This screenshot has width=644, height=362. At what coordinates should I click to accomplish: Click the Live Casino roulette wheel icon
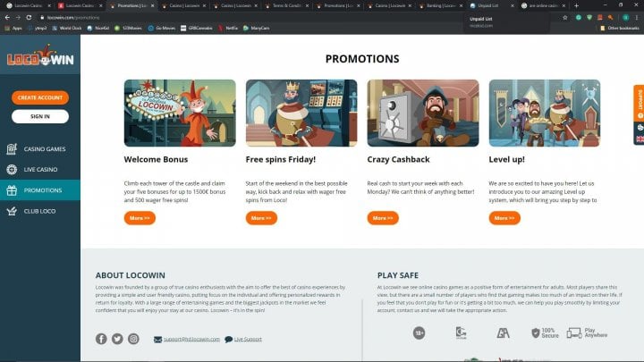point(12,169)
